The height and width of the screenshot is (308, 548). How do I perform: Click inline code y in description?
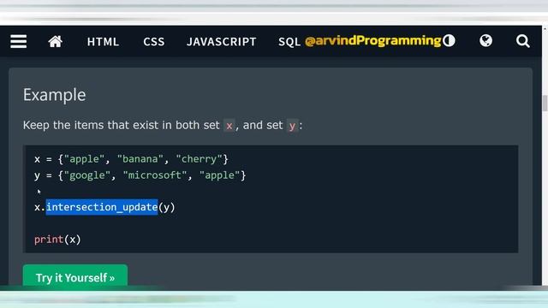292,126
